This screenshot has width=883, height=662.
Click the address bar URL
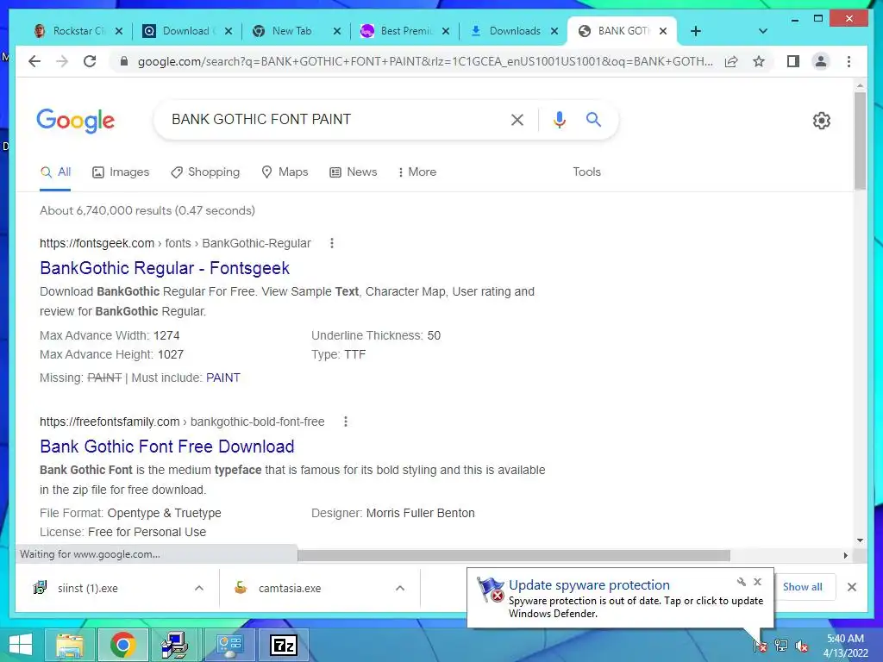(425, 61)
